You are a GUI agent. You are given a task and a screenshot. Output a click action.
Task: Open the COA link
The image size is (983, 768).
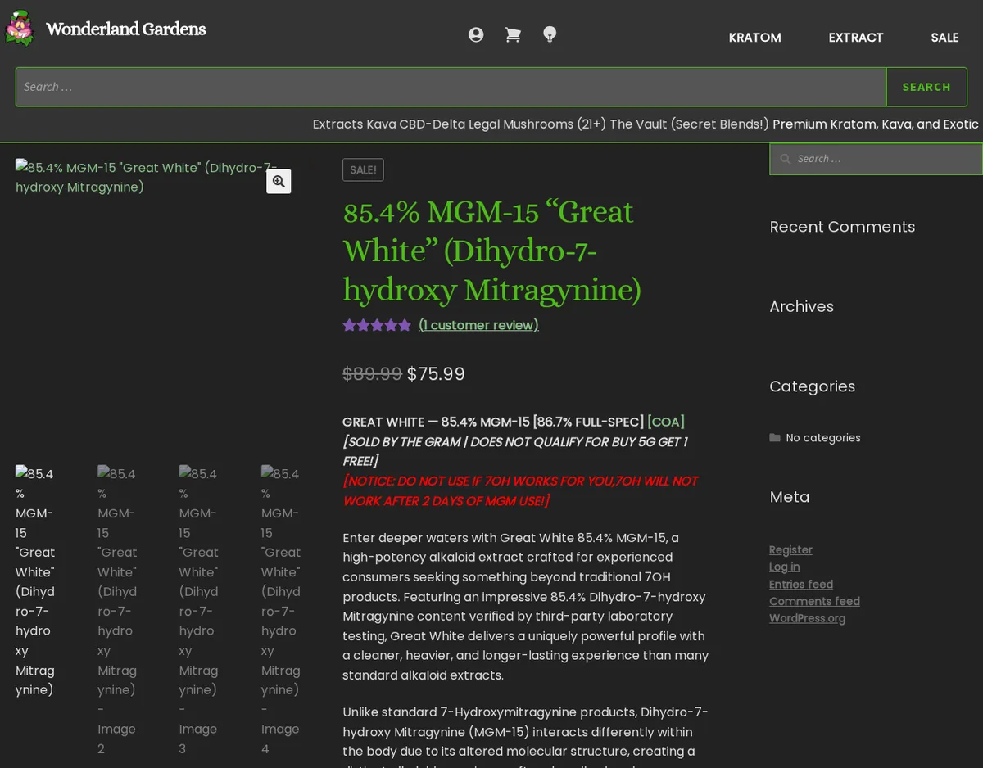pyautogui.click(x=666, y=422)
